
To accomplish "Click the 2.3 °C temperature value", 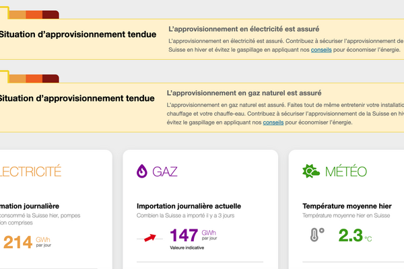I will click(x=349, y=235).
